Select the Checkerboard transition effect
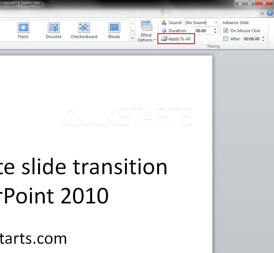Image resolution: width=274 pixels, height=253 pixels. pos(84,30)
